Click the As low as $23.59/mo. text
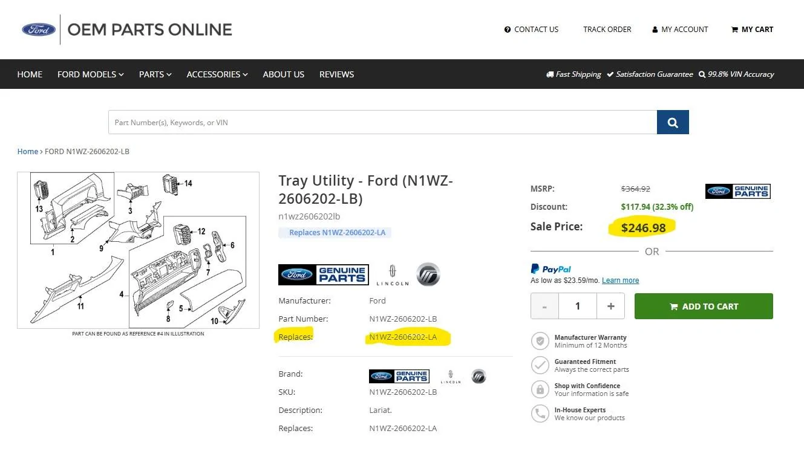The height and width of the screenshot is (451, 804). click(564, 281)
